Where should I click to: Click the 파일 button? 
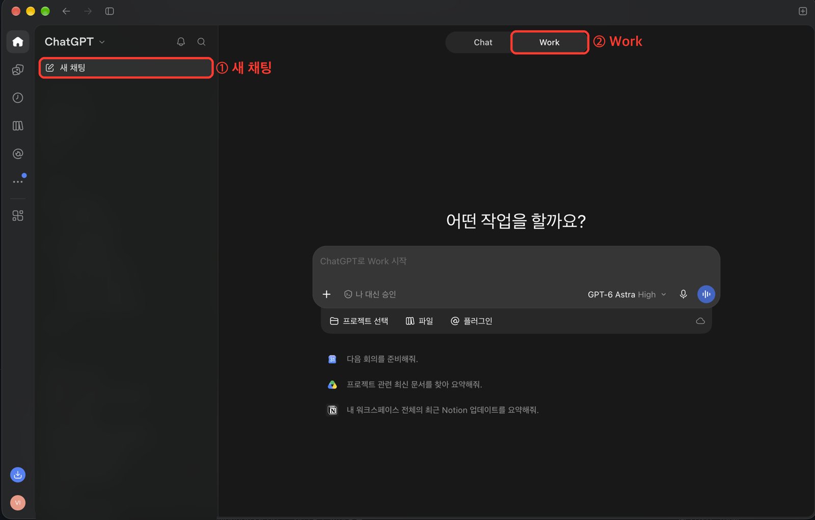point(419,321)
